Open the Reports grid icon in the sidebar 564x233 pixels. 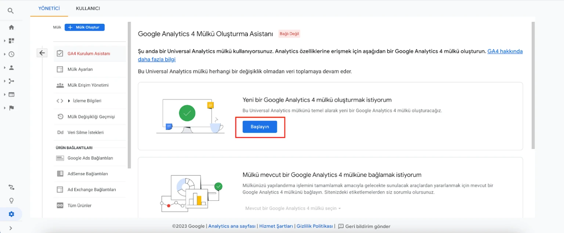[x=11, y=40]
